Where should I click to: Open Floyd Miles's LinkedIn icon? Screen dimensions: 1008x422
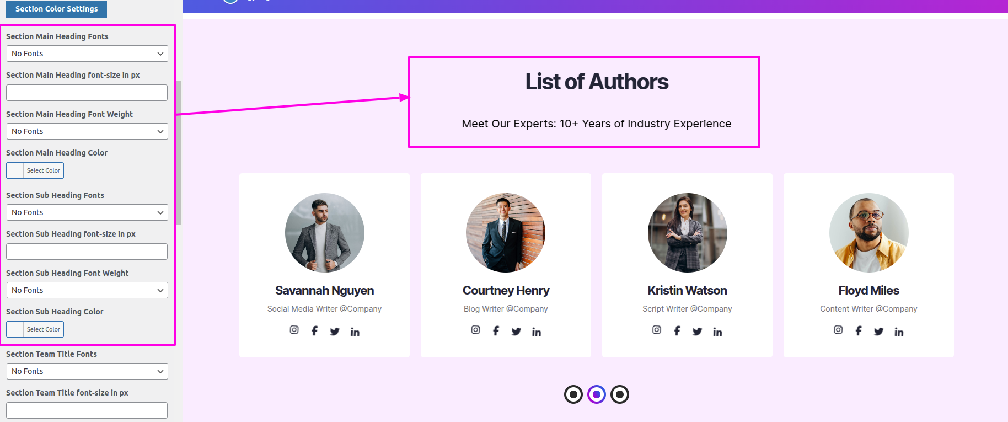pyautogui.click(x=899, y=332)
